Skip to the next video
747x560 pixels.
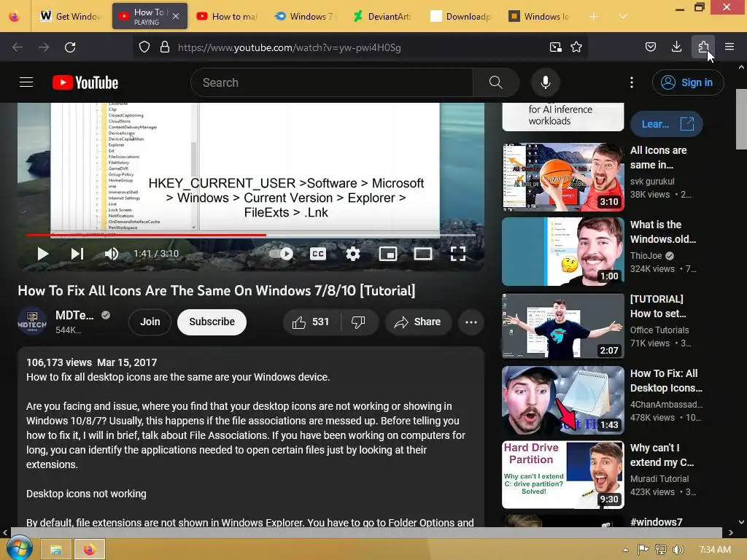(x=77, y=254)
